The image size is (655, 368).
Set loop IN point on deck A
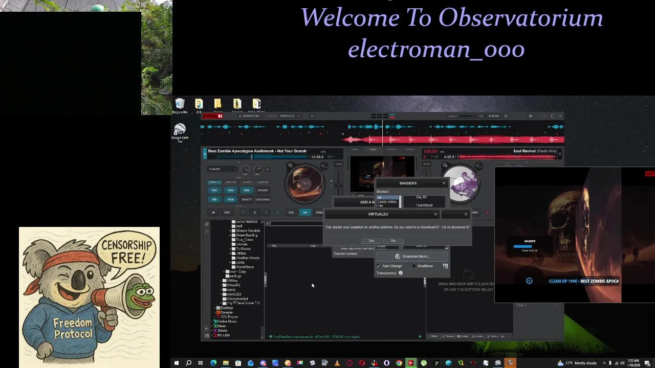tap(213, 213)
